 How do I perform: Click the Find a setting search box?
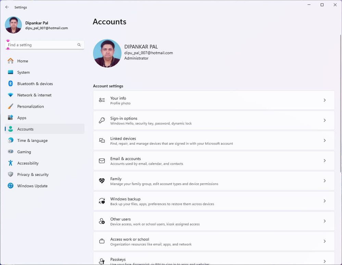41,45
